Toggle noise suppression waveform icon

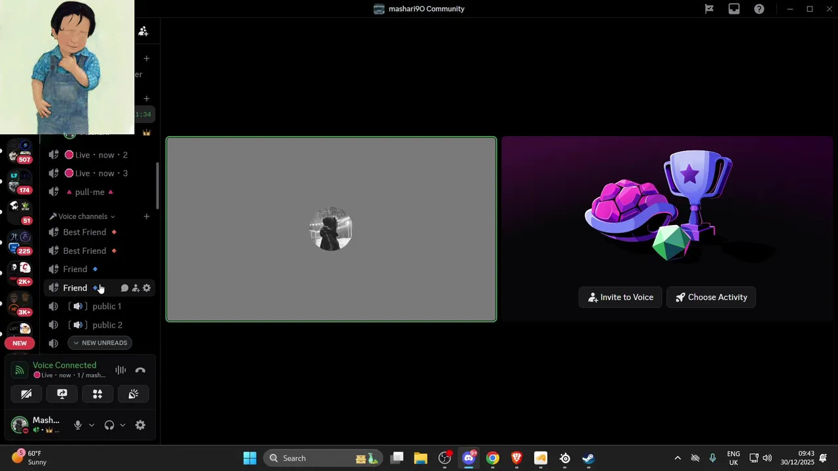tap(120, 370)
